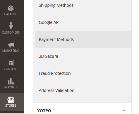
Task: Click the Reports bar chart icon
Action: 11,81
